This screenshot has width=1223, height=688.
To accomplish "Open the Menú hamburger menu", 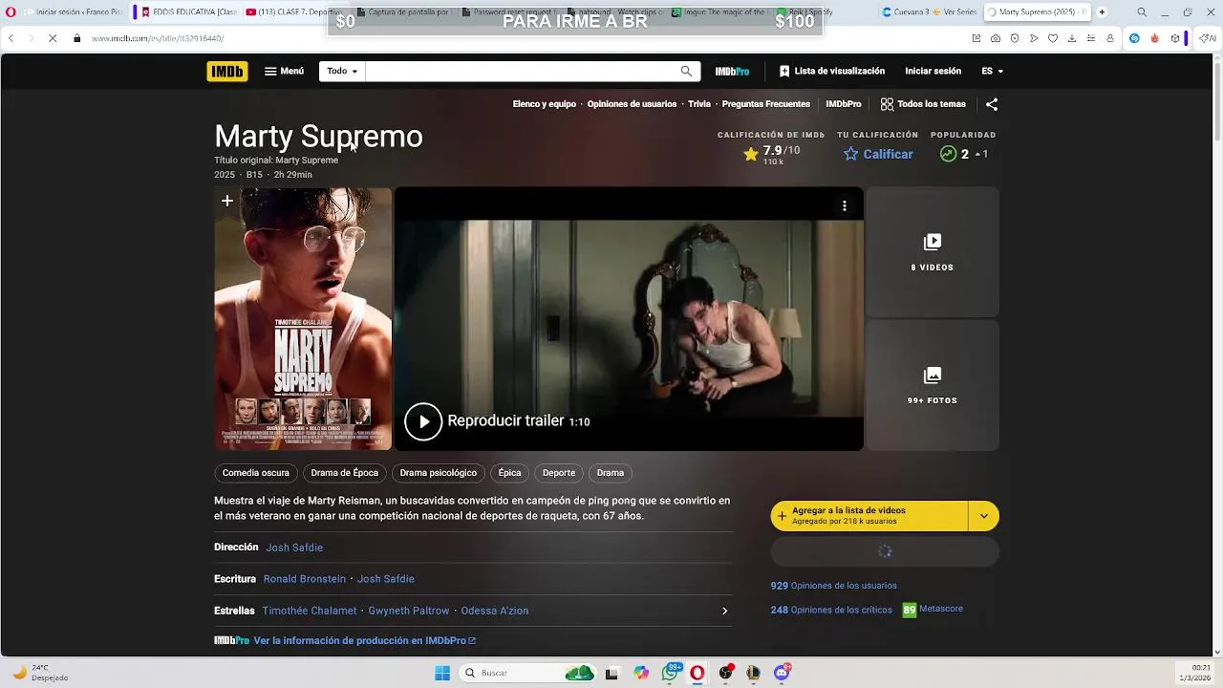I will pyautogui.click(x=284, y=72).
